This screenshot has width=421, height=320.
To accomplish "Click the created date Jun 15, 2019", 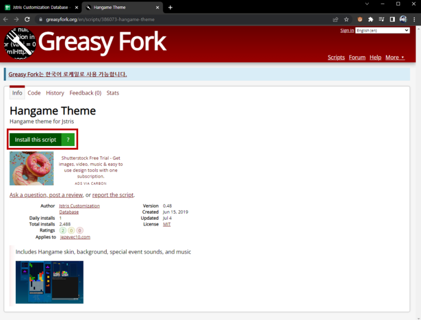I will [x=176, y=212].
